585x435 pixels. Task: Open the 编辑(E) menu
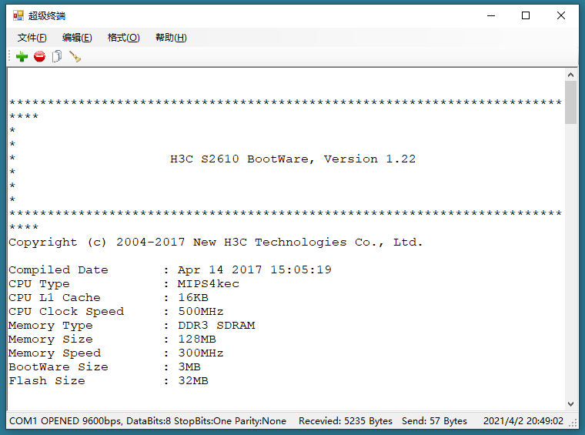[77, 38]
